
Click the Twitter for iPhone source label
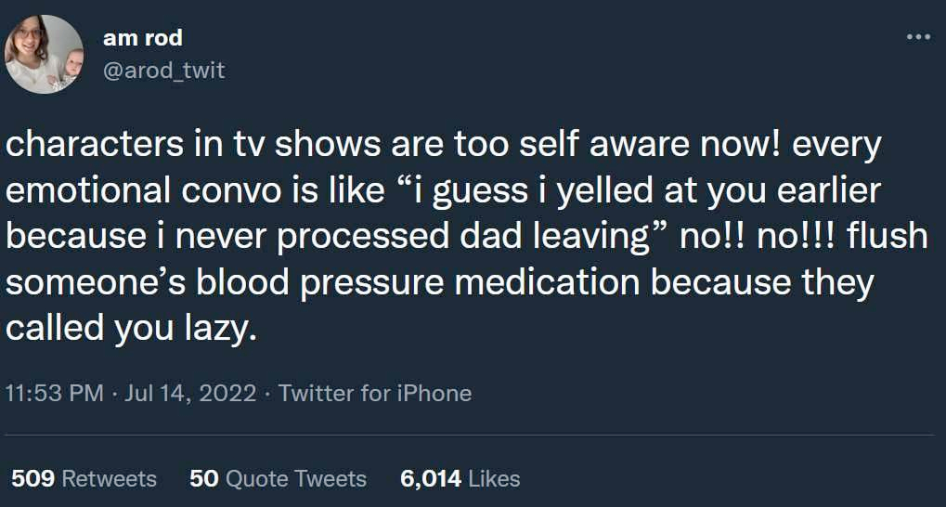(374, 393)
